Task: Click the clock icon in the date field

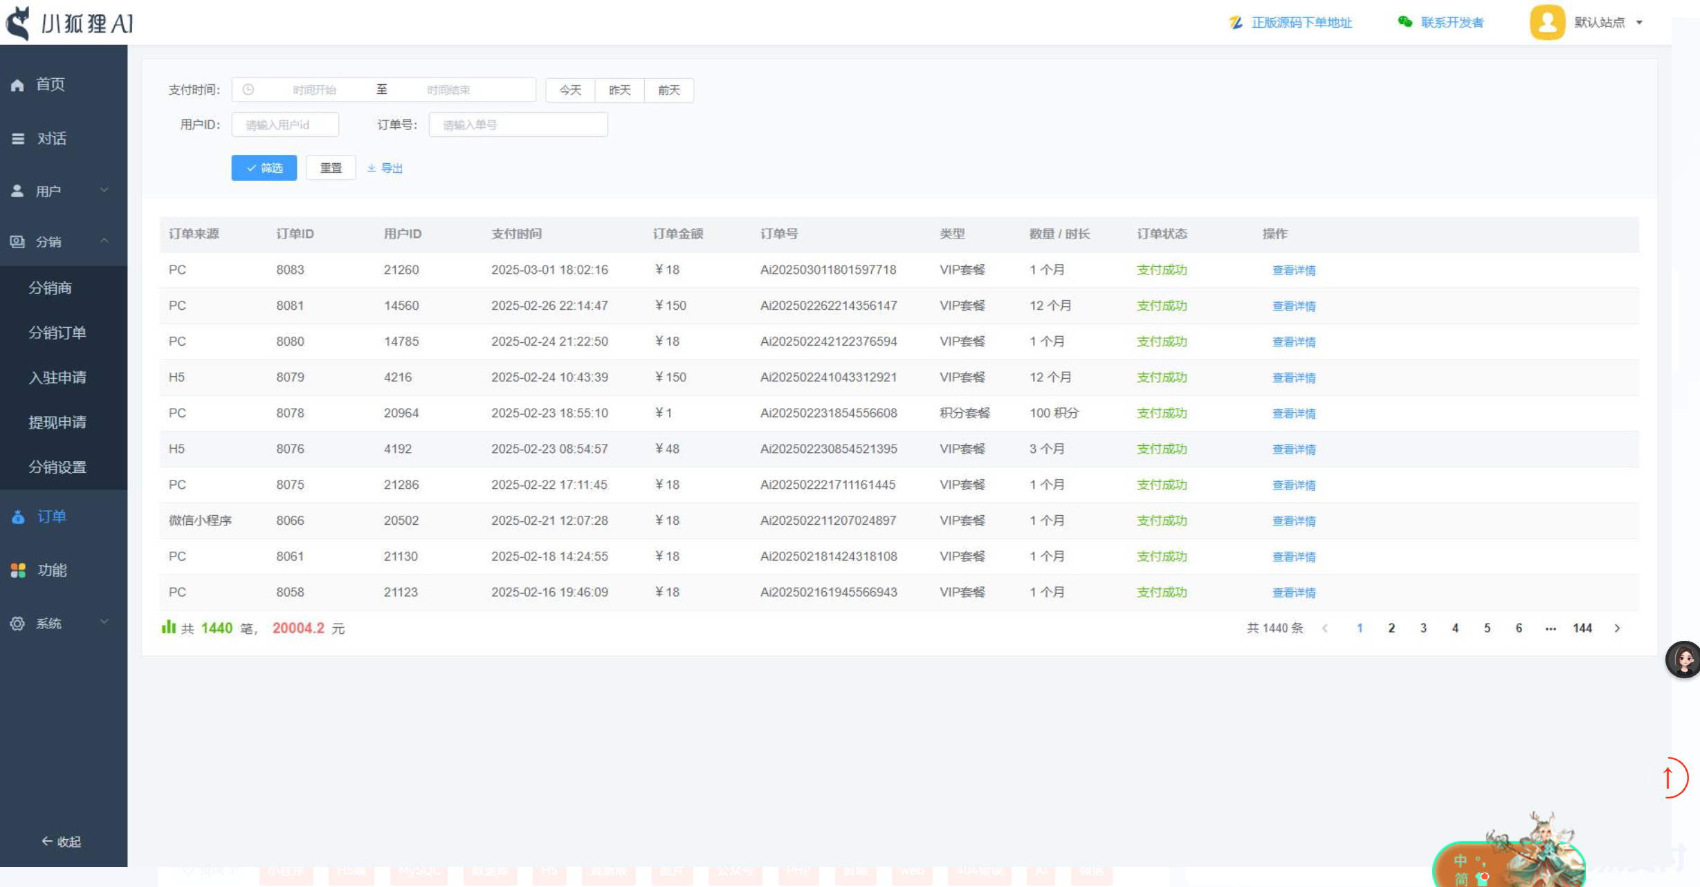Action: (x=248, y=90)
